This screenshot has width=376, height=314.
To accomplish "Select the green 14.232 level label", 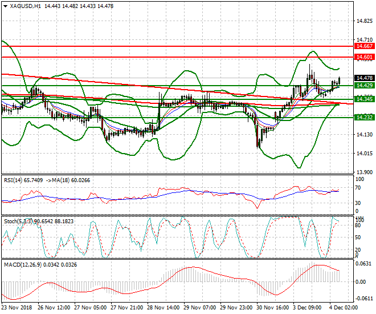I will (364, 117).
